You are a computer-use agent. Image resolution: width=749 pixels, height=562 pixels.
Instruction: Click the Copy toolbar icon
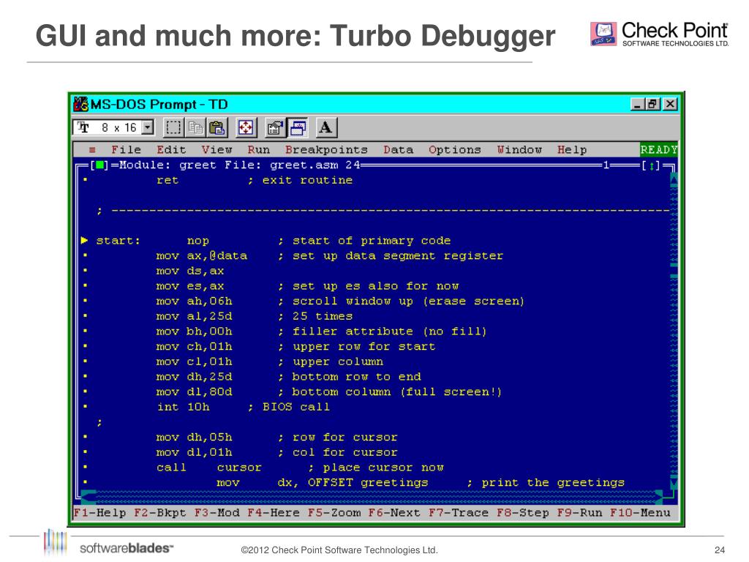point(196,127)
